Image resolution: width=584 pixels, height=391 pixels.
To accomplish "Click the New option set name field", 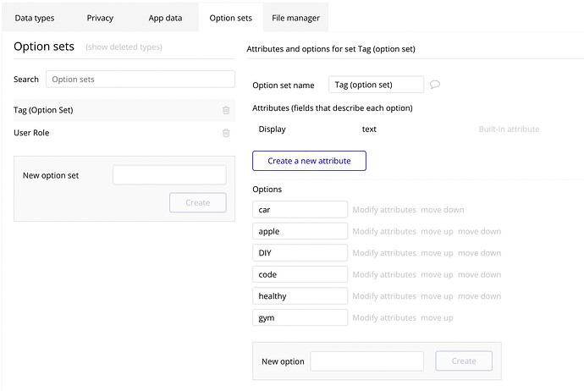I will point(169,175).
